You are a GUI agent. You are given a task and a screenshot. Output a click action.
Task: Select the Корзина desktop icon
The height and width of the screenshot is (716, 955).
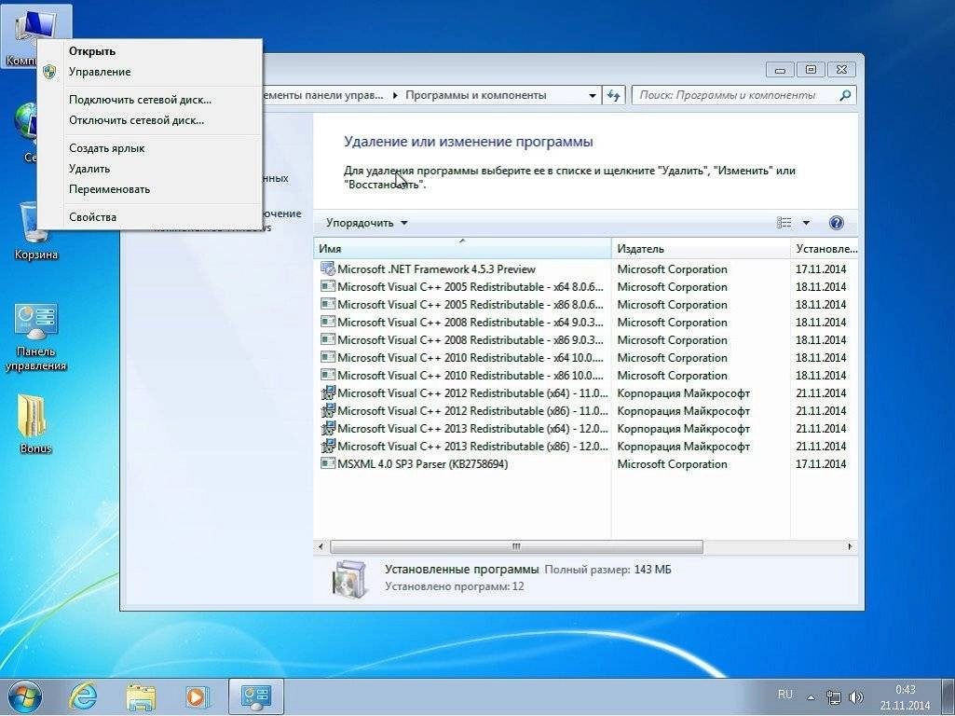pos(36,231)
